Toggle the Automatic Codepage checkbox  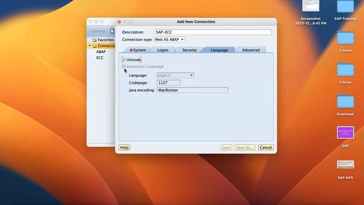(x=123, y=67)
